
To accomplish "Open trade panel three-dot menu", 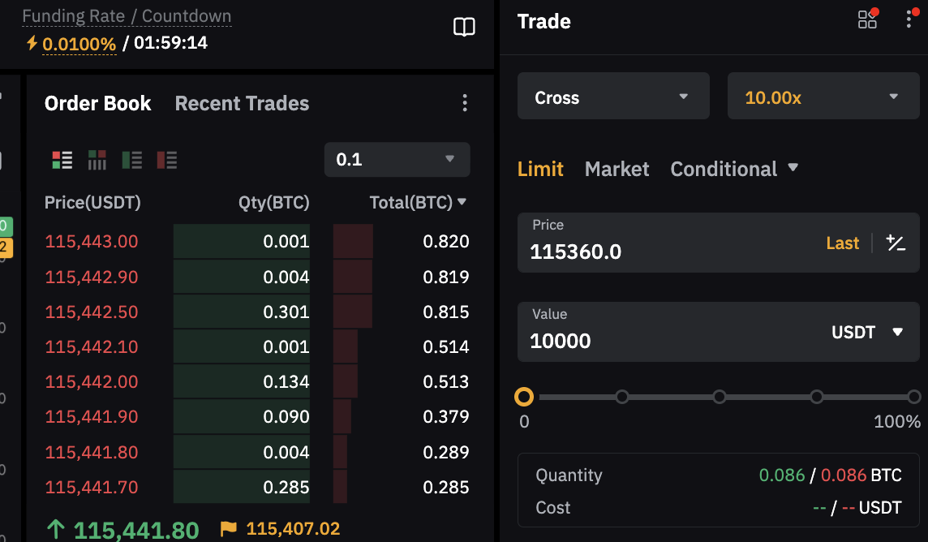I will (909, 19).
